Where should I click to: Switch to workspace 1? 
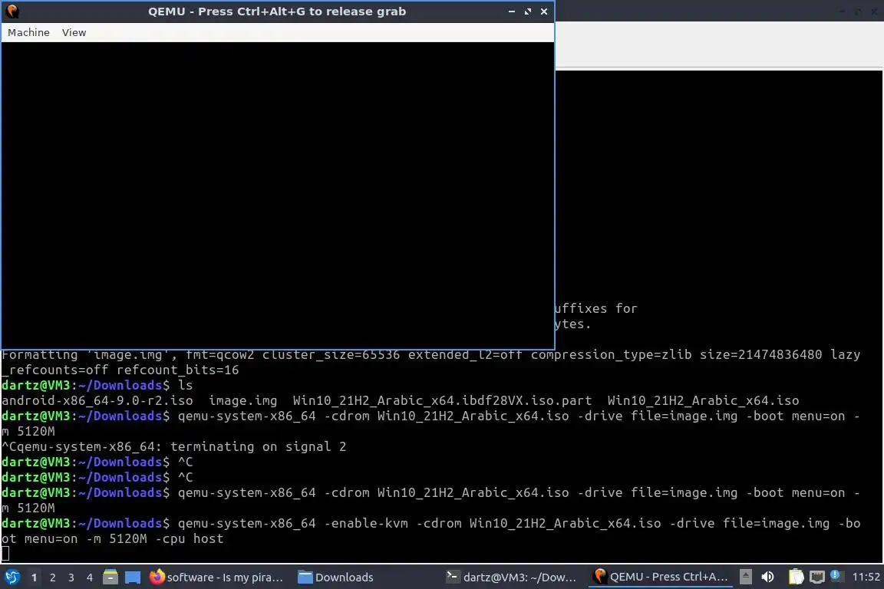point(34,577)
